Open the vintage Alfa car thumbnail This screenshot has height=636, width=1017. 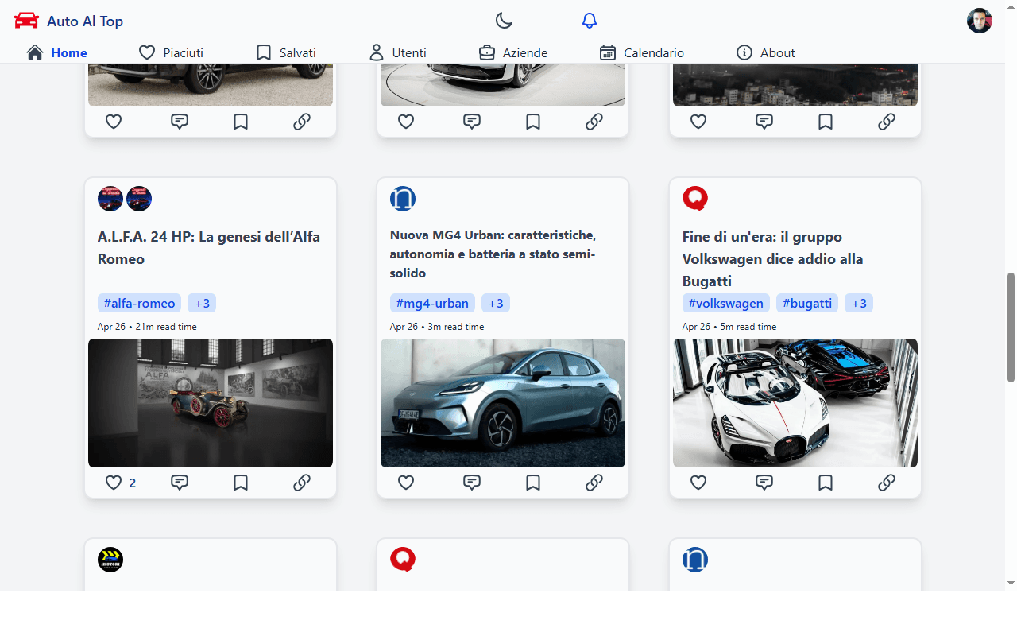pos(211,403)
